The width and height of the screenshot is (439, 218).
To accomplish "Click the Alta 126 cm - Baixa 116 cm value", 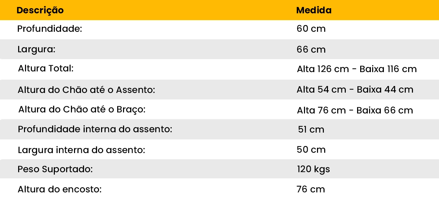I will point(357,69).
